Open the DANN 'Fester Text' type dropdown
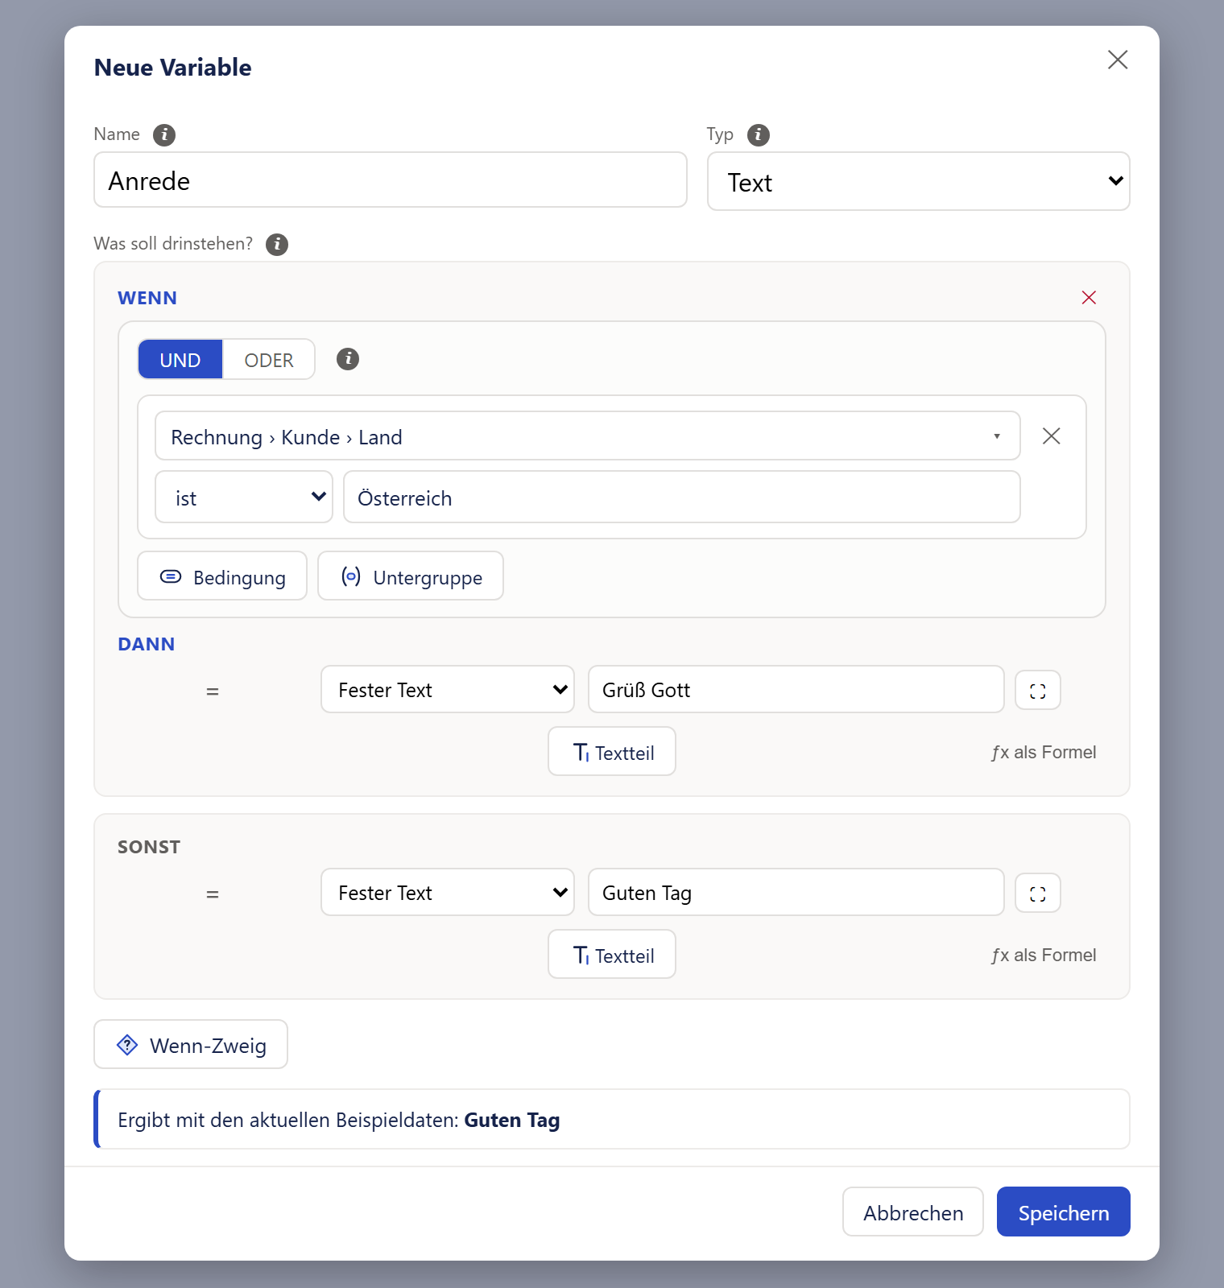Viewport: 1224px width, 1288px height. (x=448, y=690)
